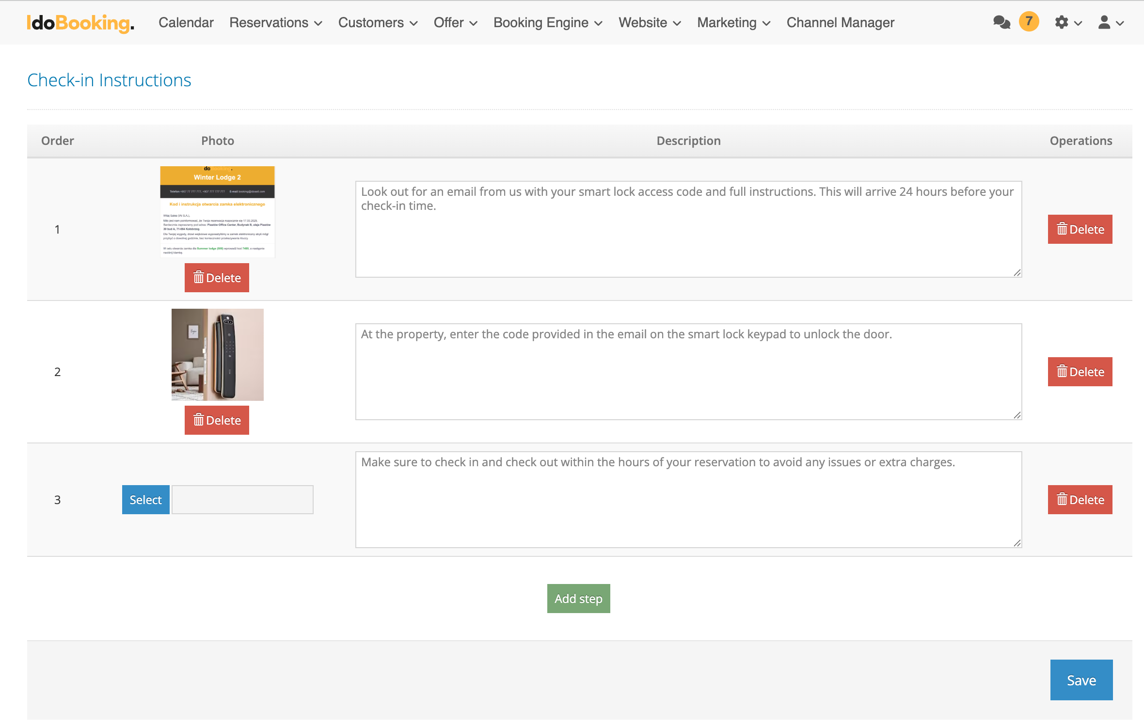
Task: Open the chat messages icon
Action: coord(1001,22)
